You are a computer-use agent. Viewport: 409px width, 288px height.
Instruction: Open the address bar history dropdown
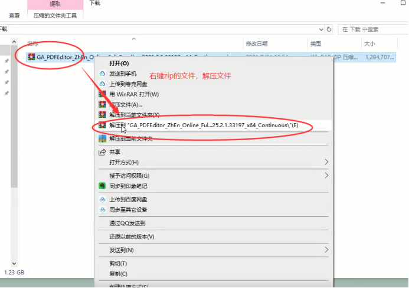click(320, 28)
